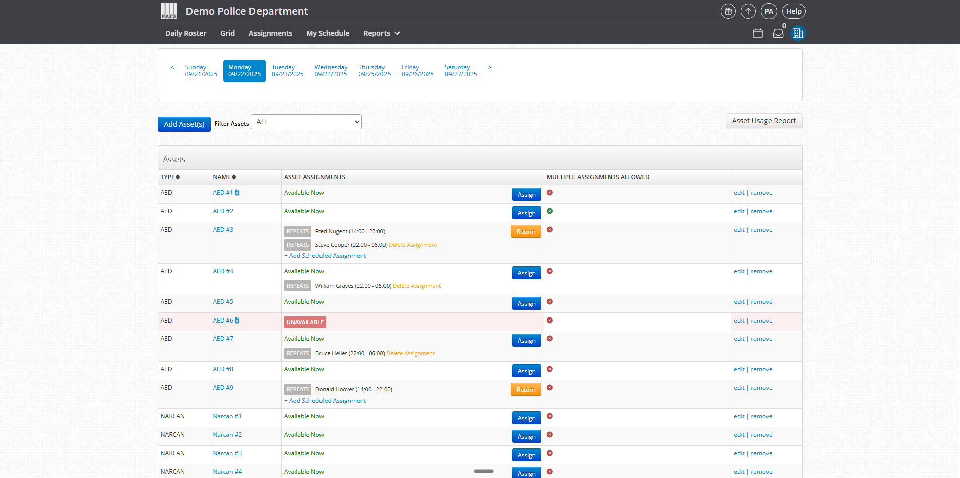Click the gift box icon in header
Viewport: 960px width, 478px height.
[728, 11]
